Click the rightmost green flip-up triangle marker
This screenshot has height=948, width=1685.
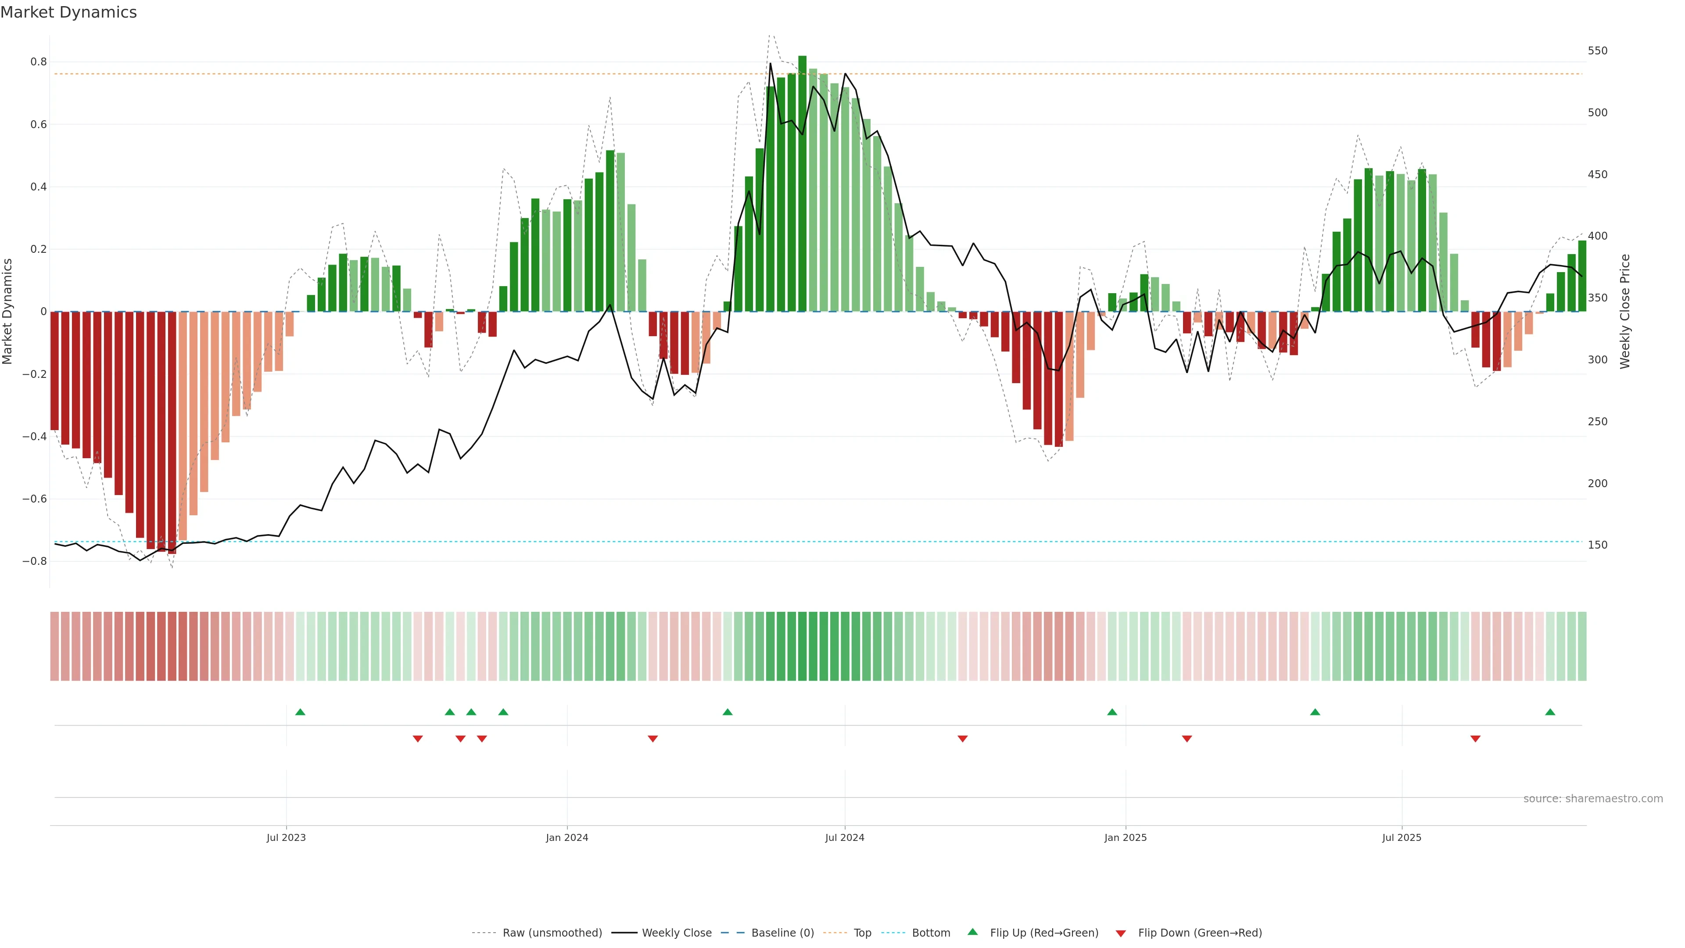(x=1549, y=712)
